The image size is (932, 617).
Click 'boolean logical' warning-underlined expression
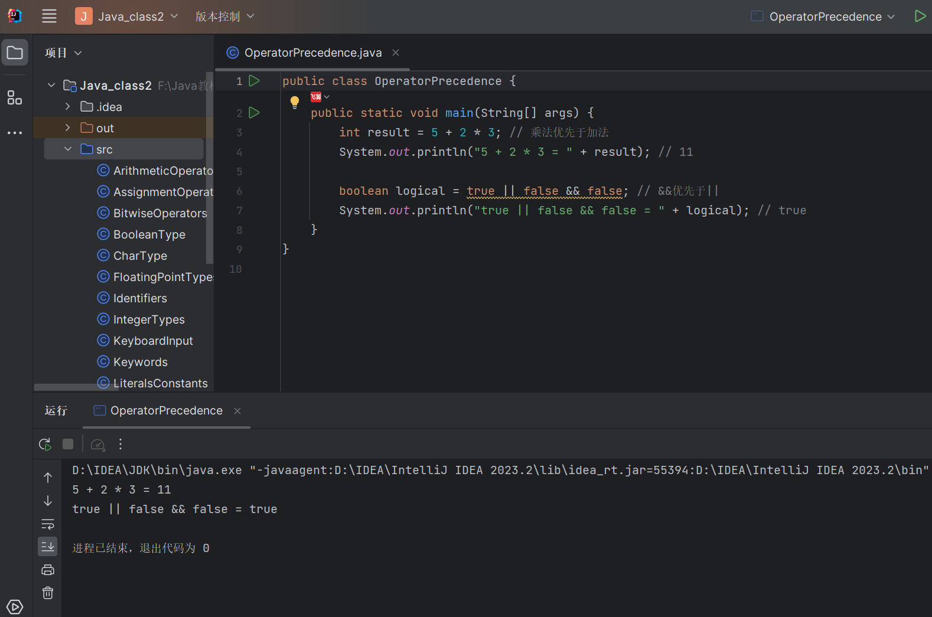pos(544,191)
